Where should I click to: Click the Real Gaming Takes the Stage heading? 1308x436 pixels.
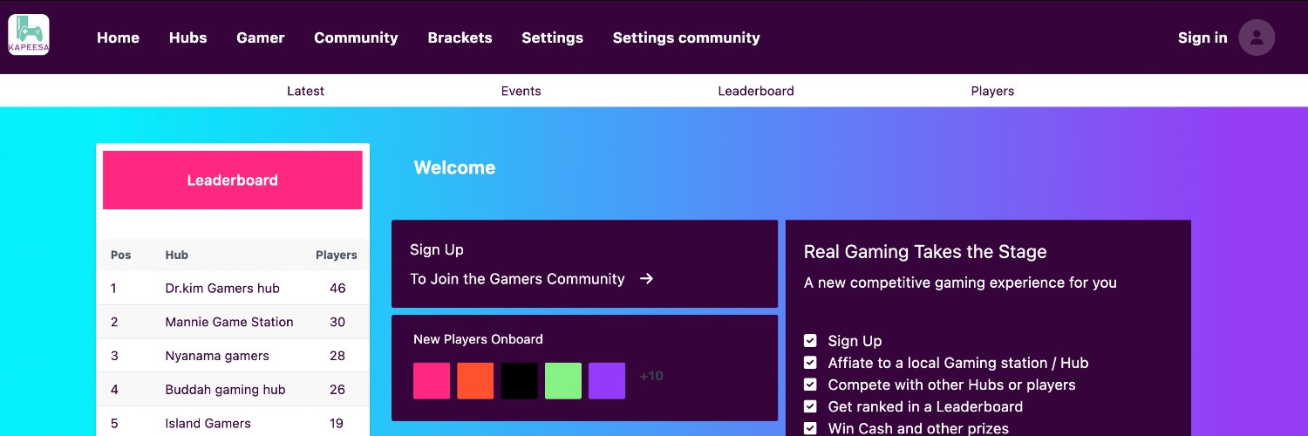925,252
